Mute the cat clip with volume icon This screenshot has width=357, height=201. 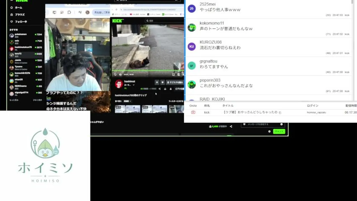(120, 75)
